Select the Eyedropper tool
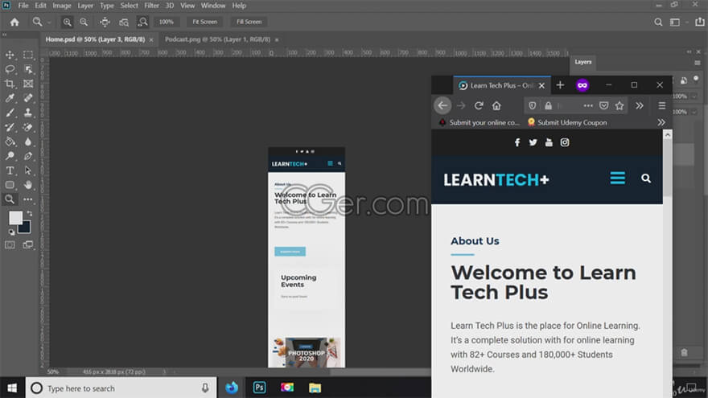 (x=10, y=98)
